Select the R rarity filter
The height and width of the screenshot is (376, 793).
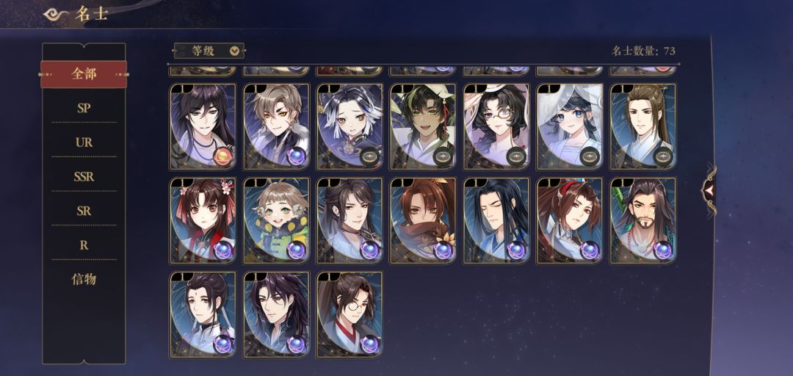click(84, 245)
